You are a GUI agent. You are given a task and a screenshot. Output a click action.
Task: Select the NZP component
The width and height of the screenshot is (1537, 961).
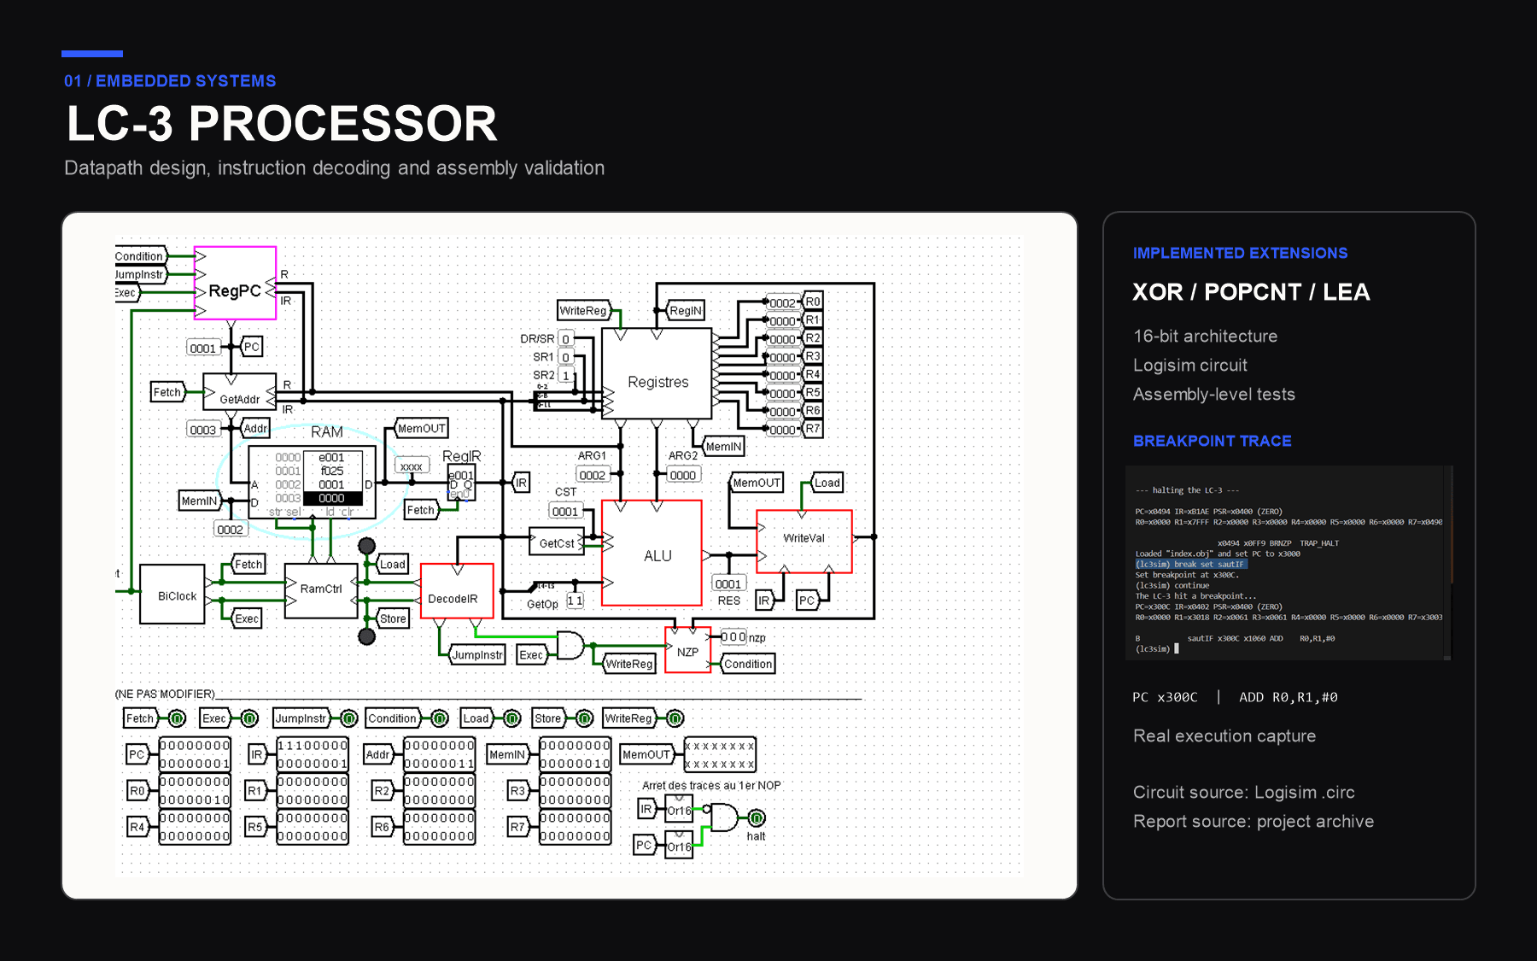point(688,650)
